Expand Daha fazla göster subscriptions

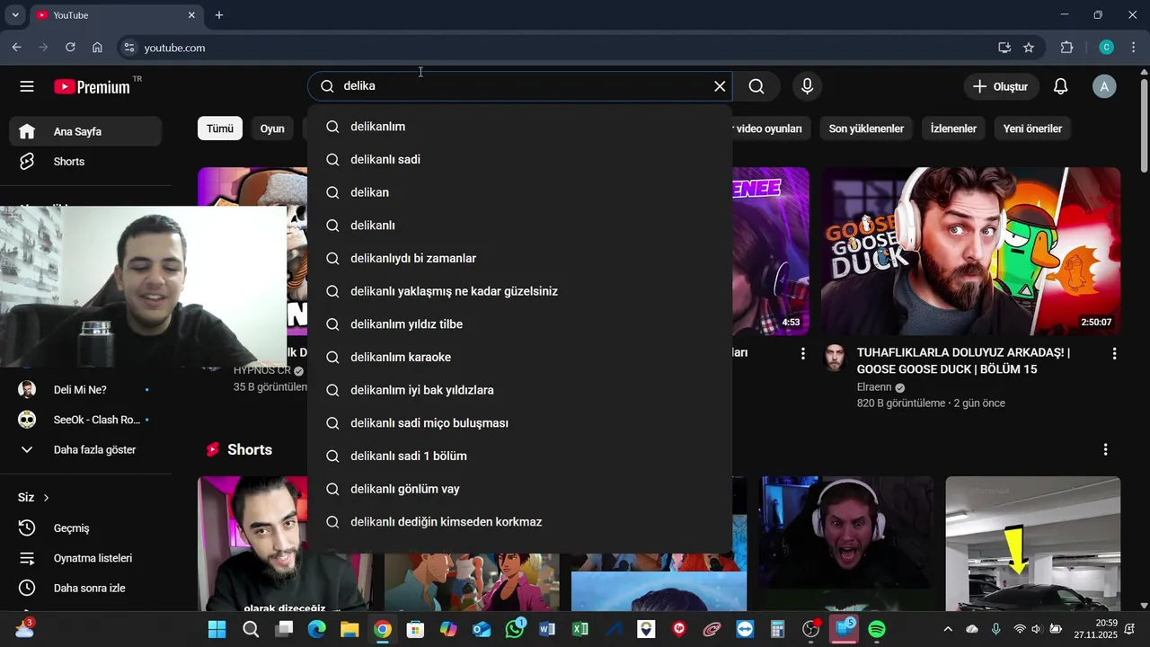(86, 449)
